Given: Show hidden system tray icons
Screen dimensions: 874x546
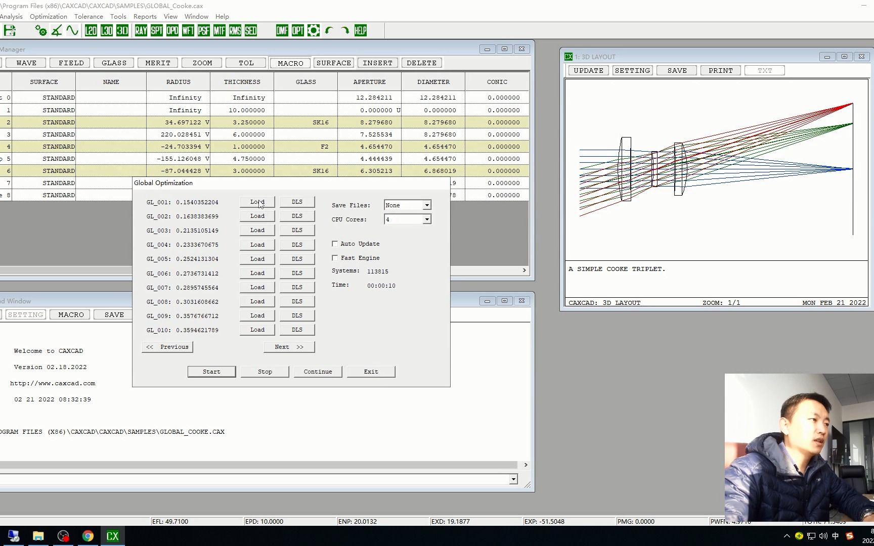Looking at the screenshot, I should [x=786, y=536].
